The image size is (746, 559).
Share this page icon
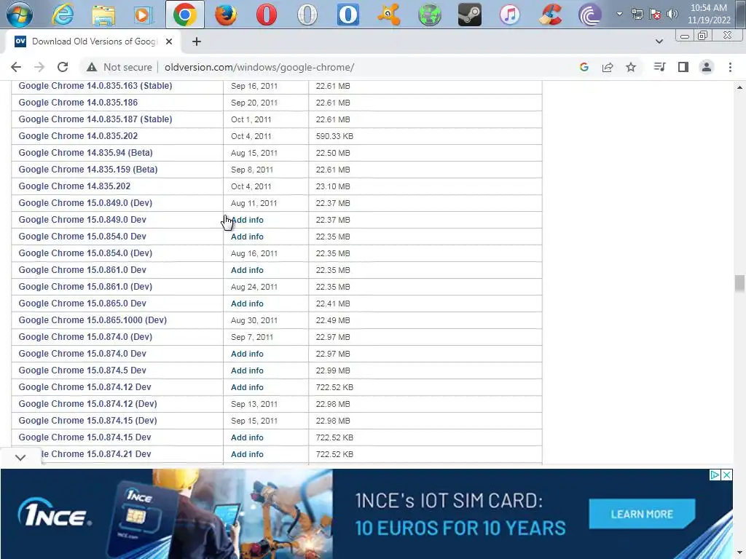pos(608,67)
